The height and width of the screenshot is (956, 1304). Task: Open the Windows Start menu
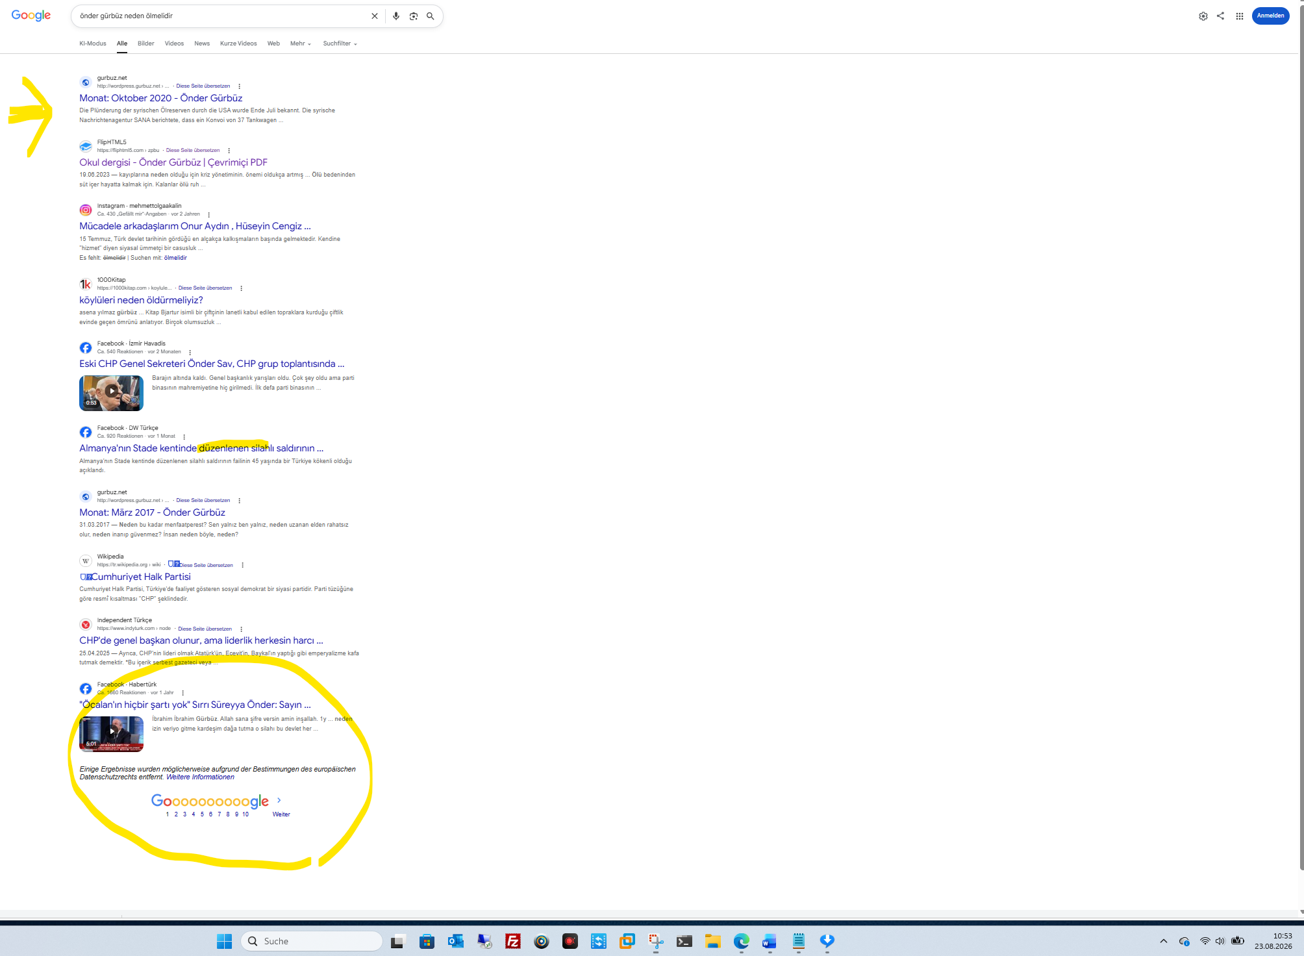point(224,941)
